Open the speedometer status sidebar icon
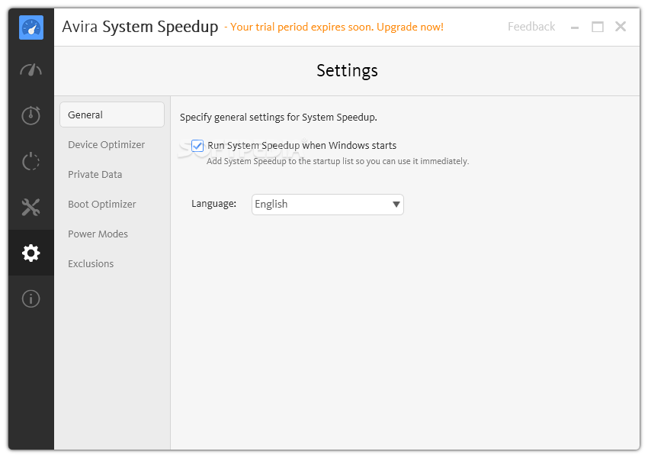Image resolution: width=648 pixels, height=458 pixels. click(x=31, y=70)
